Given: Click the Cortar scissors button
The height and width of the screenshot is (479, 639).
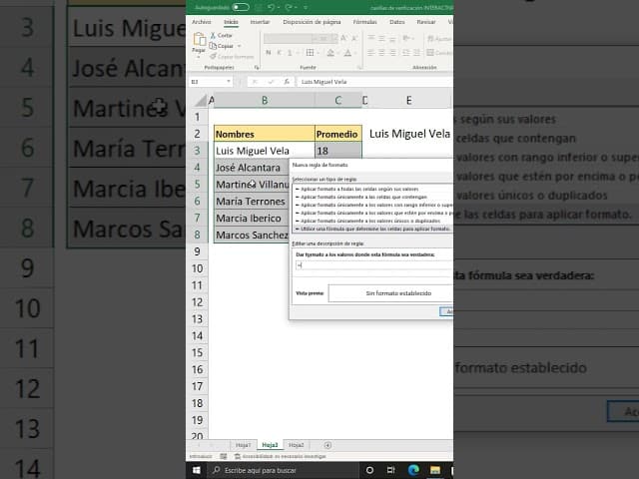Looking at the screenshot, I should pos(222,36).
